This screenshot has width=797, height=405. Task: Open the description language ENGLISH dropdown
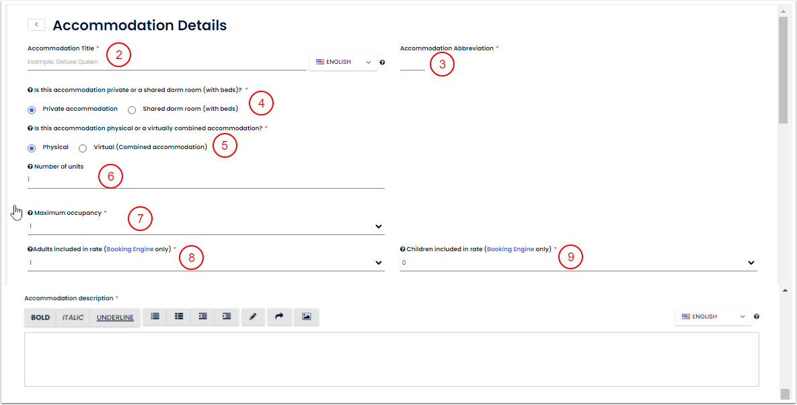713,316
